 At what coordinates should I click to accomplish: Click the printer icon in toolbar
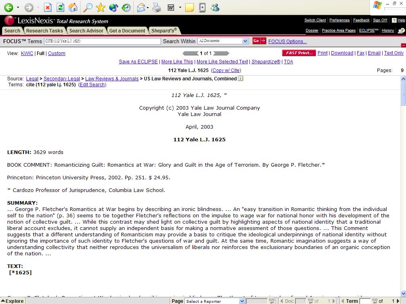[157, 8]
